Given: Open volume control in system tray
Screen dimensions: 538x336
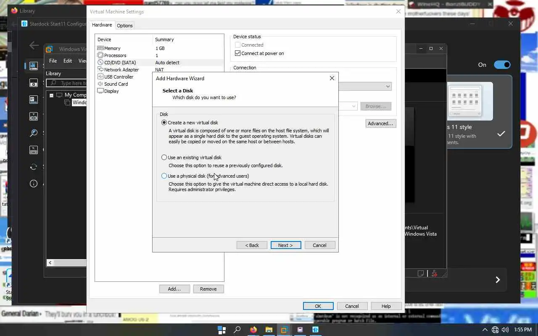Looking at the screenshot, I should (x=505, y=330).
